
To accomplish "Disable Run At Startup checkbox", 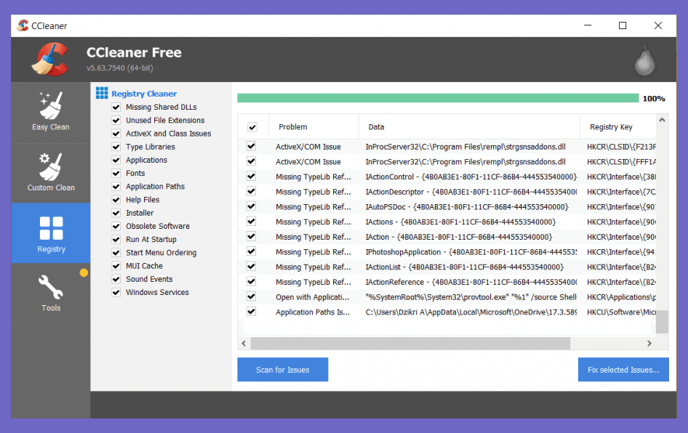I will pos(116,239).
